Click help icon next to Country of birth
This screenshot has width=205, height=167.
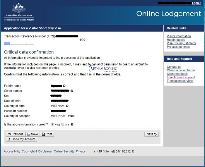(67, 106)
